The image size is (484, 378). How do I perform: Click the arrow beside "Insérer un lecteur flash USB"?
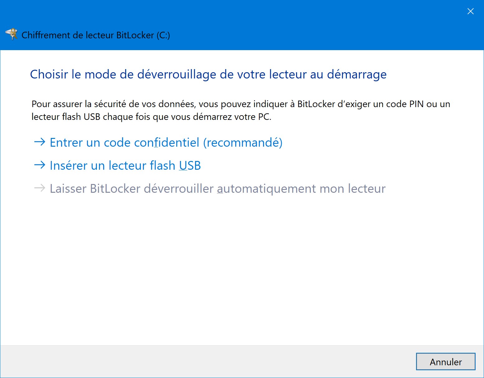point(40,165)
